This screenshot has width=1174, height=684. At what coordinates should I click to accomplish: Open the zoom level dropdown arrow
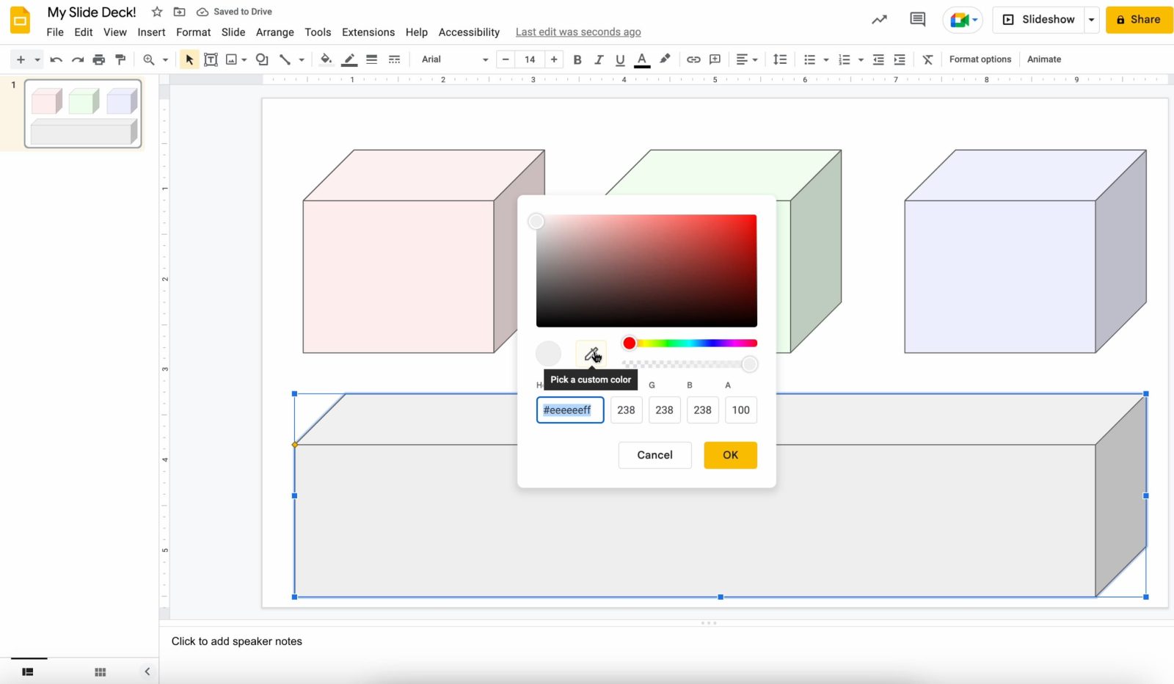(165, 59)
